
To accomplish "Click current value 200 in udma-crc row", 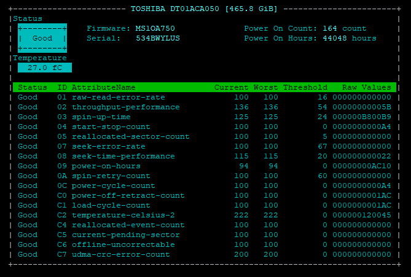I will 241,254.
